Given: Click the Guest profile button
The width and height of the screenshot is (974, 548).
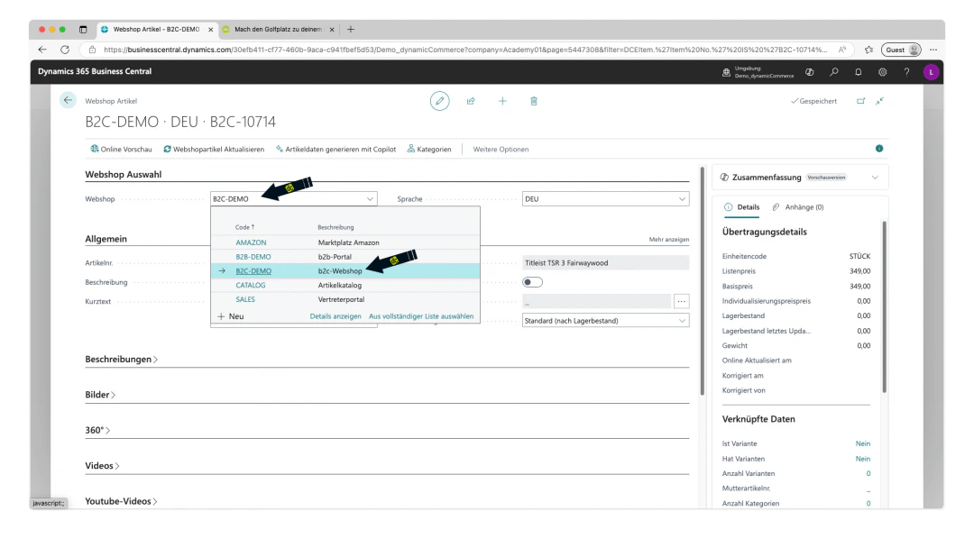Looking at the screenshot, I should (x=901, y=50).
